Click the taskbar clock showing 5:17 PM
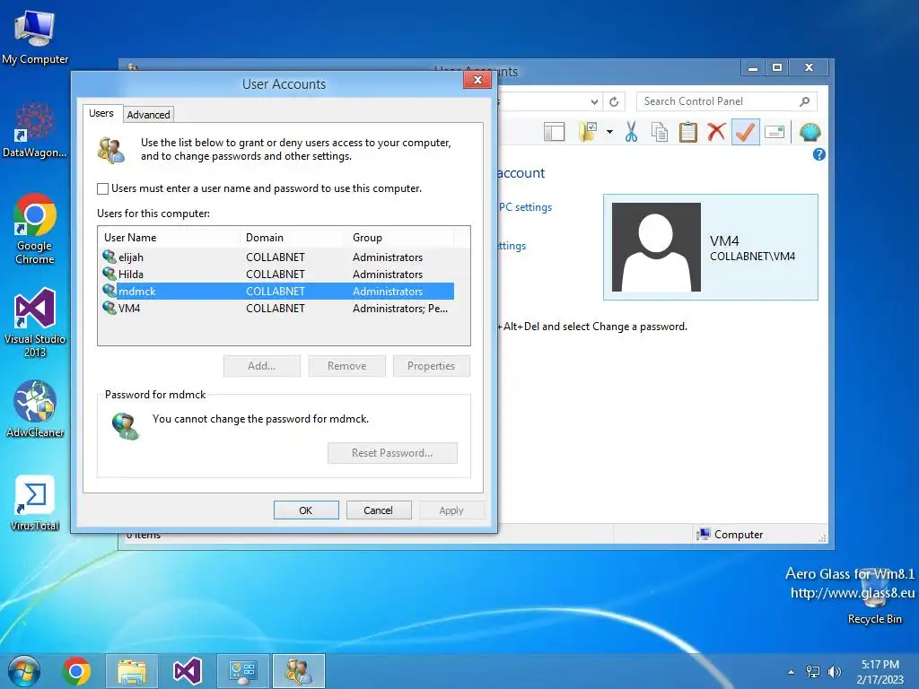Screen dimensions: 919x689 [x=880, y=671]
